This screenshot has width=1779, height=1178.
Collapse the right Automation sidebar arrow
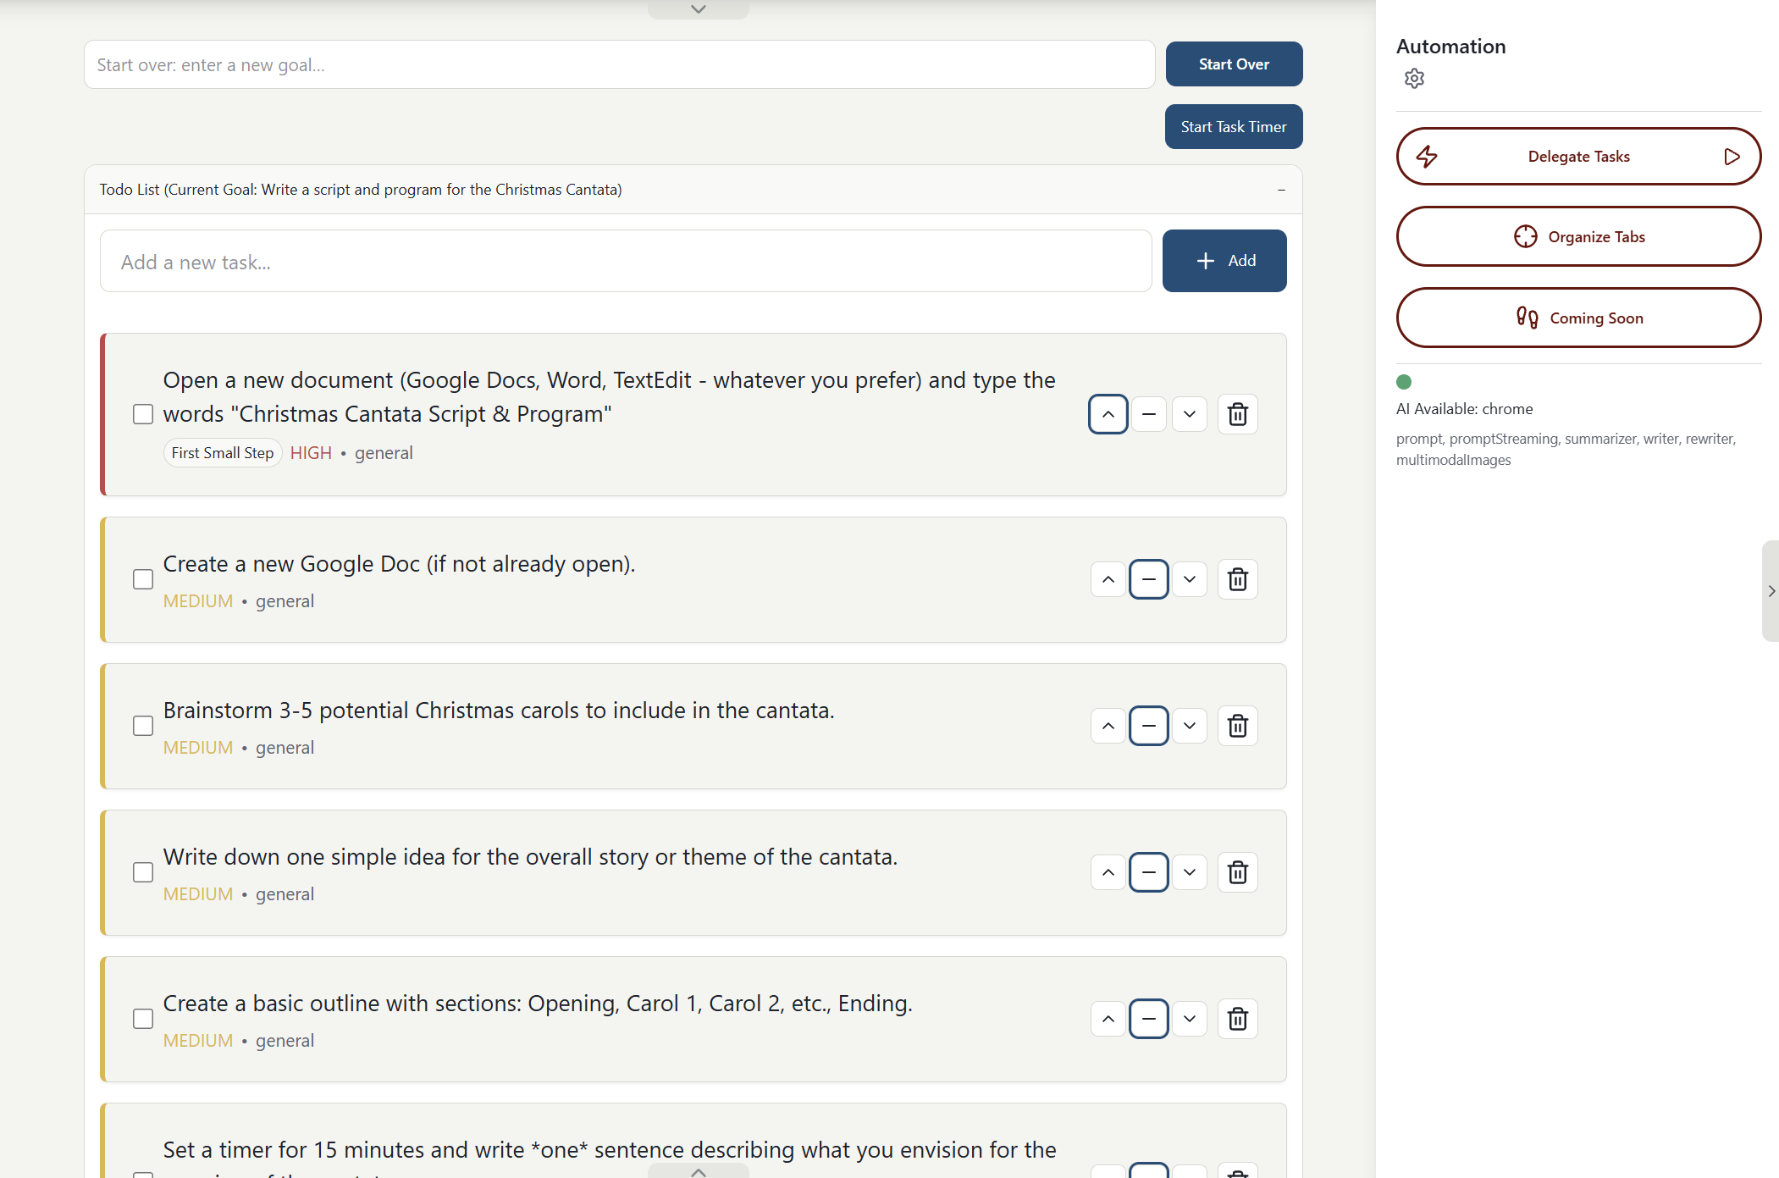pos(1771,591)
